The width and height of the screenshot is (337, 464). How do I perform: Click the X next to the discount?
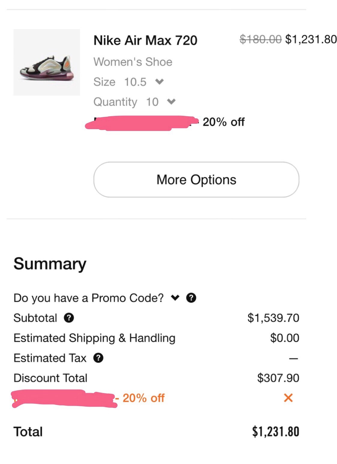[288, 398]
